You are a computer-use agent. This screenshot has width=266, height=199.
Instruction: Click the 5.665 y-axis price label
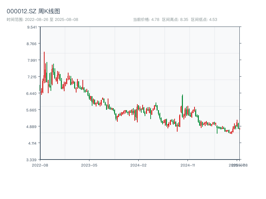pos(32,110)
